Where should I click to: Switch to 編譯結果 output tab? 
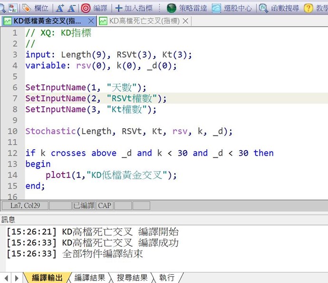tap(89, 278)
